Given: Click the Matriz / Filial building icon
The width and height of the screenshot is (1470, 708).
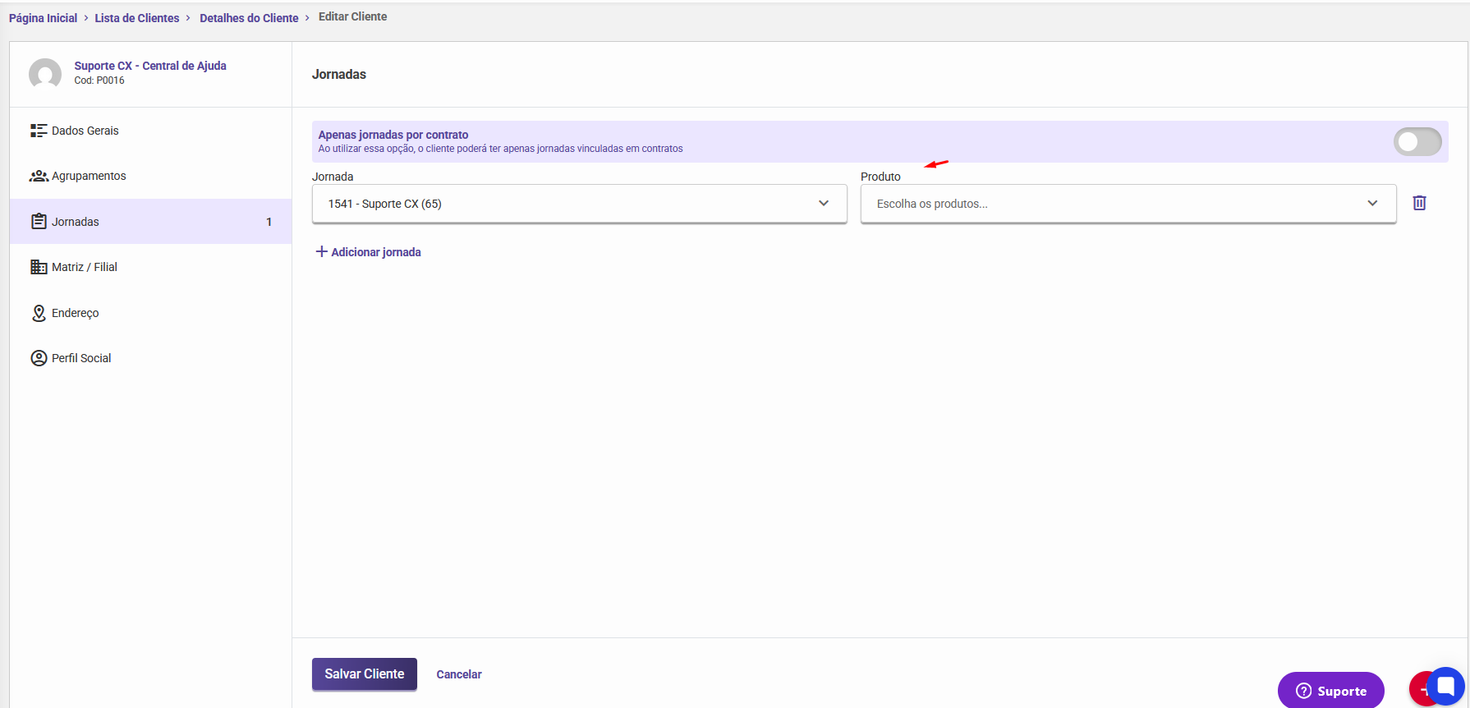Looking at the screenshot, I should pos(39,267).
